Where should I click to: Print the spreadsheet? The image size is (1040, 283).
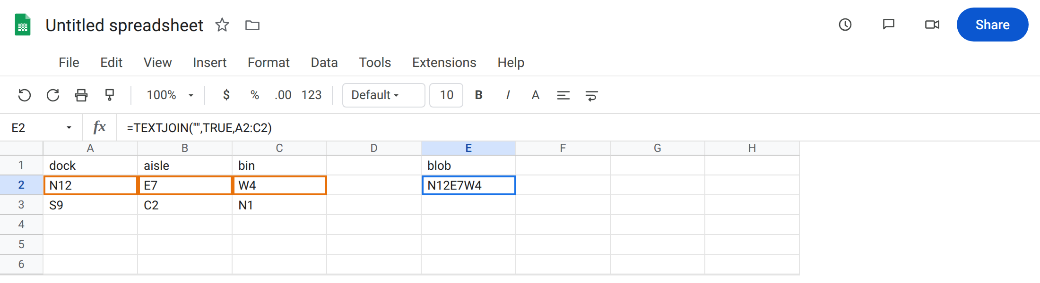coord(81,95)
